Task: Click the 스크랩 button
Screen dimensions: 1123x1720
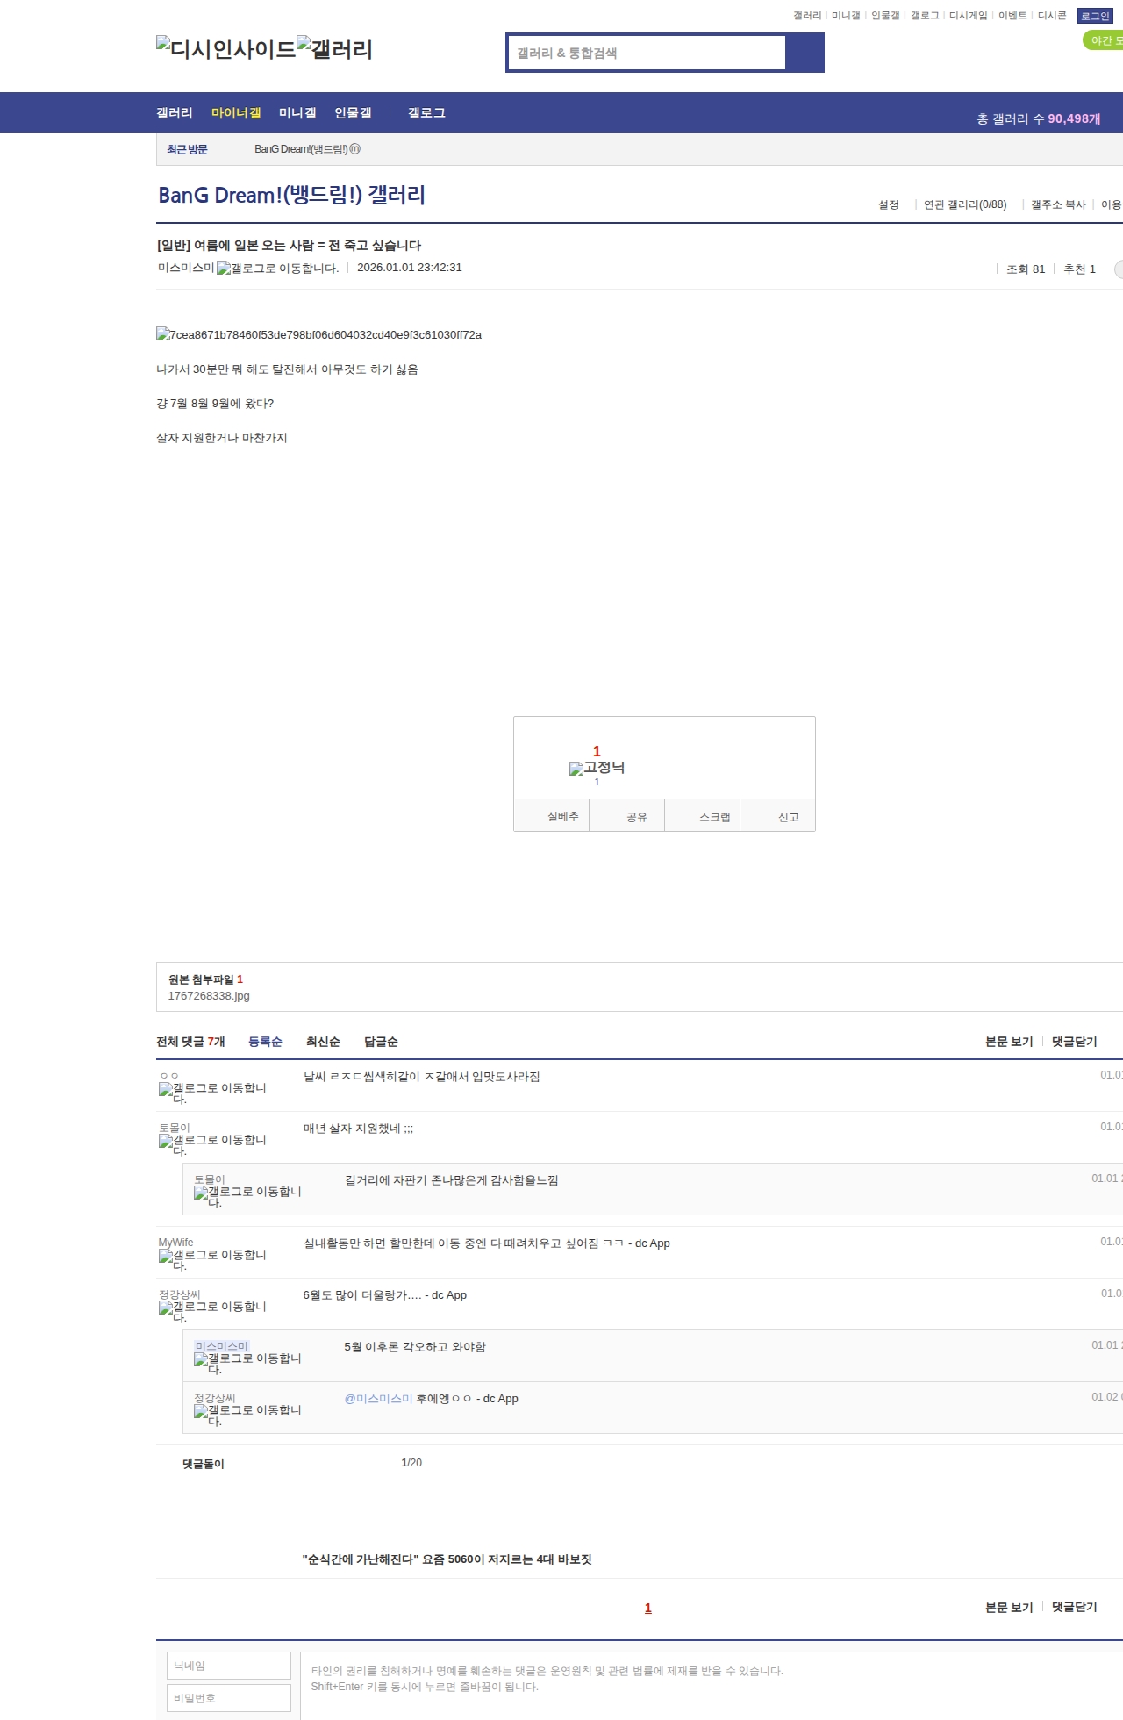Action: 703,816
